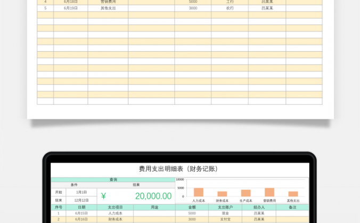This screenshot has width=360, height=223.
Task: Click the '条件' label
Action: 74,185
